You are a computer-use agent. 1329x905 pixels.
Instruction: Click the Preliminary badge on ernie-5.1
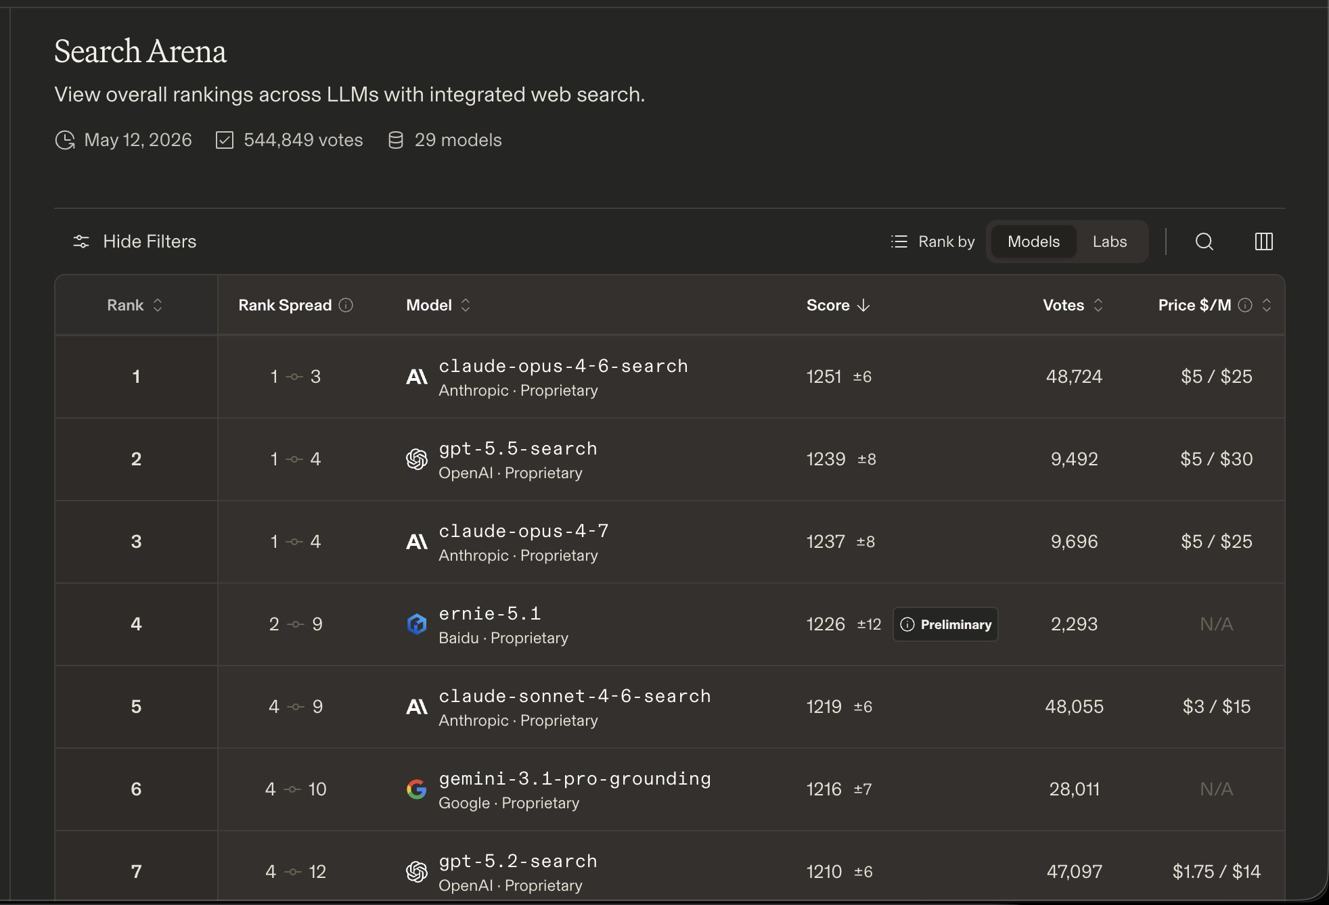click(945, 624)
